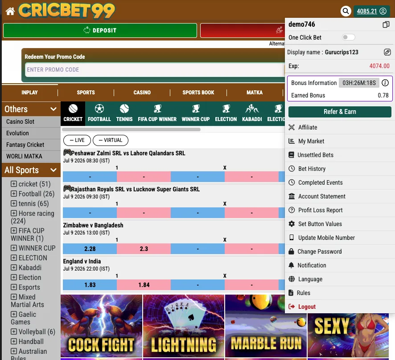The image size is (395, 360).
Task: Click the 4085.21 balance link
Action: 367,11
